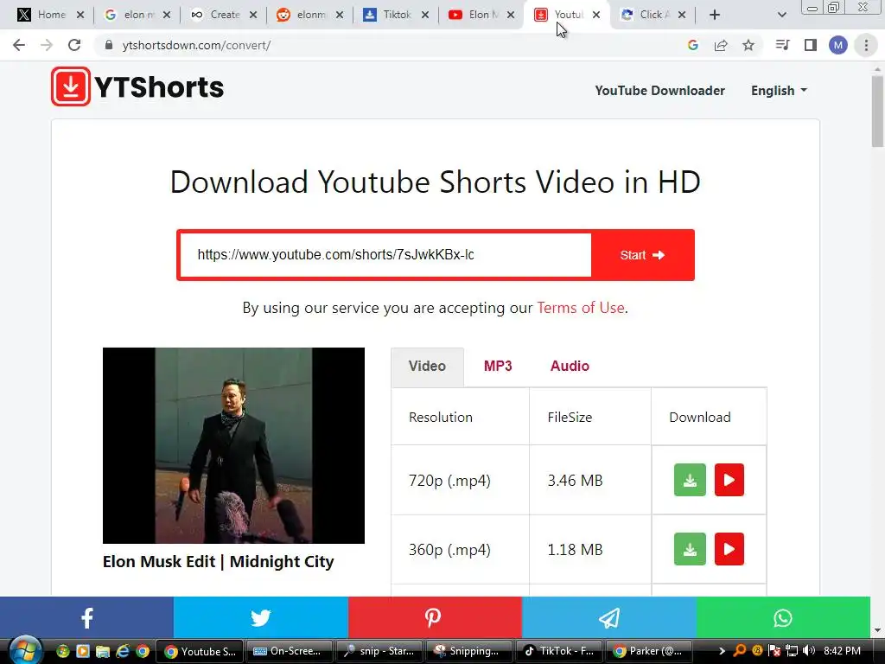Click the Google icon in address bar
This screenshot has height=664, width=885.
[x=693, y=45]
